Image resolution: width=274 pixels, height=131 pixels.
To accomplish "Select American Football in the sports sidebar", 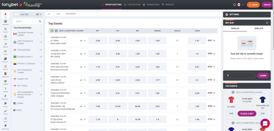I will [5, 60].
